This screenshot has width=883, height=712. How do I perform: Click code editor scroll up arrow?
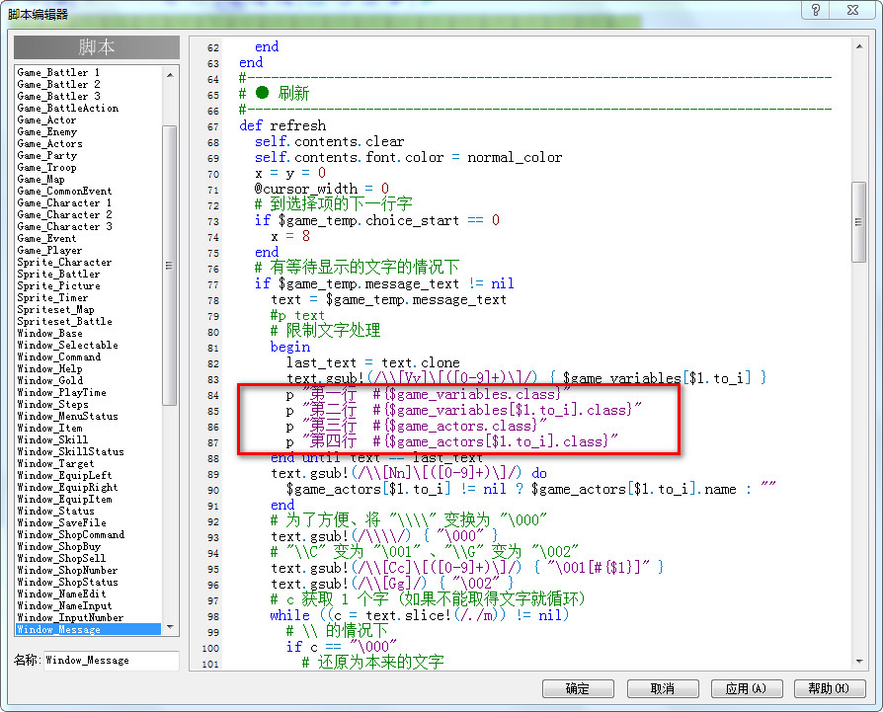858,46
